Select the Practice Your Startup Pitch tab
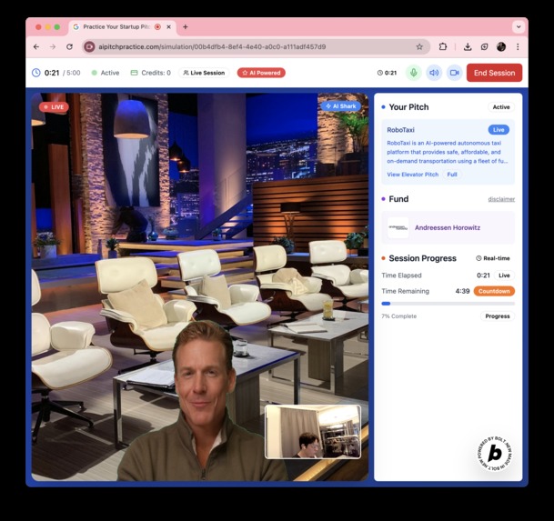 pyautogui.click(x=122, y=27)
